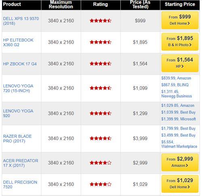
Task: Follow the $839.99, Amazon price link
Action: [x=176, y=78]
